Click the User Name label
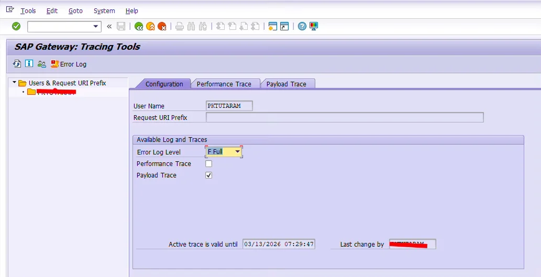The image size is (541, 277). click(x=149, y=106)
